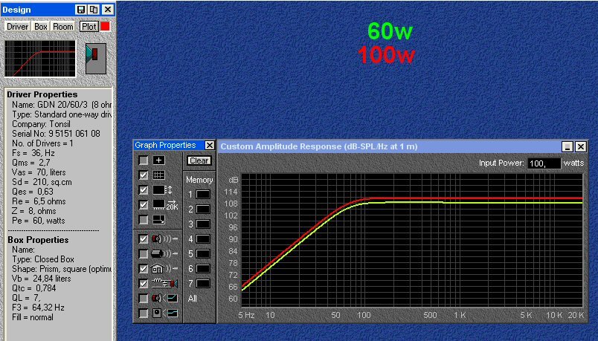Click the 'F3 = 64,32 Hz' value
Screen dimensions: 598x341
pyautogui.click(x=38, y=308)
